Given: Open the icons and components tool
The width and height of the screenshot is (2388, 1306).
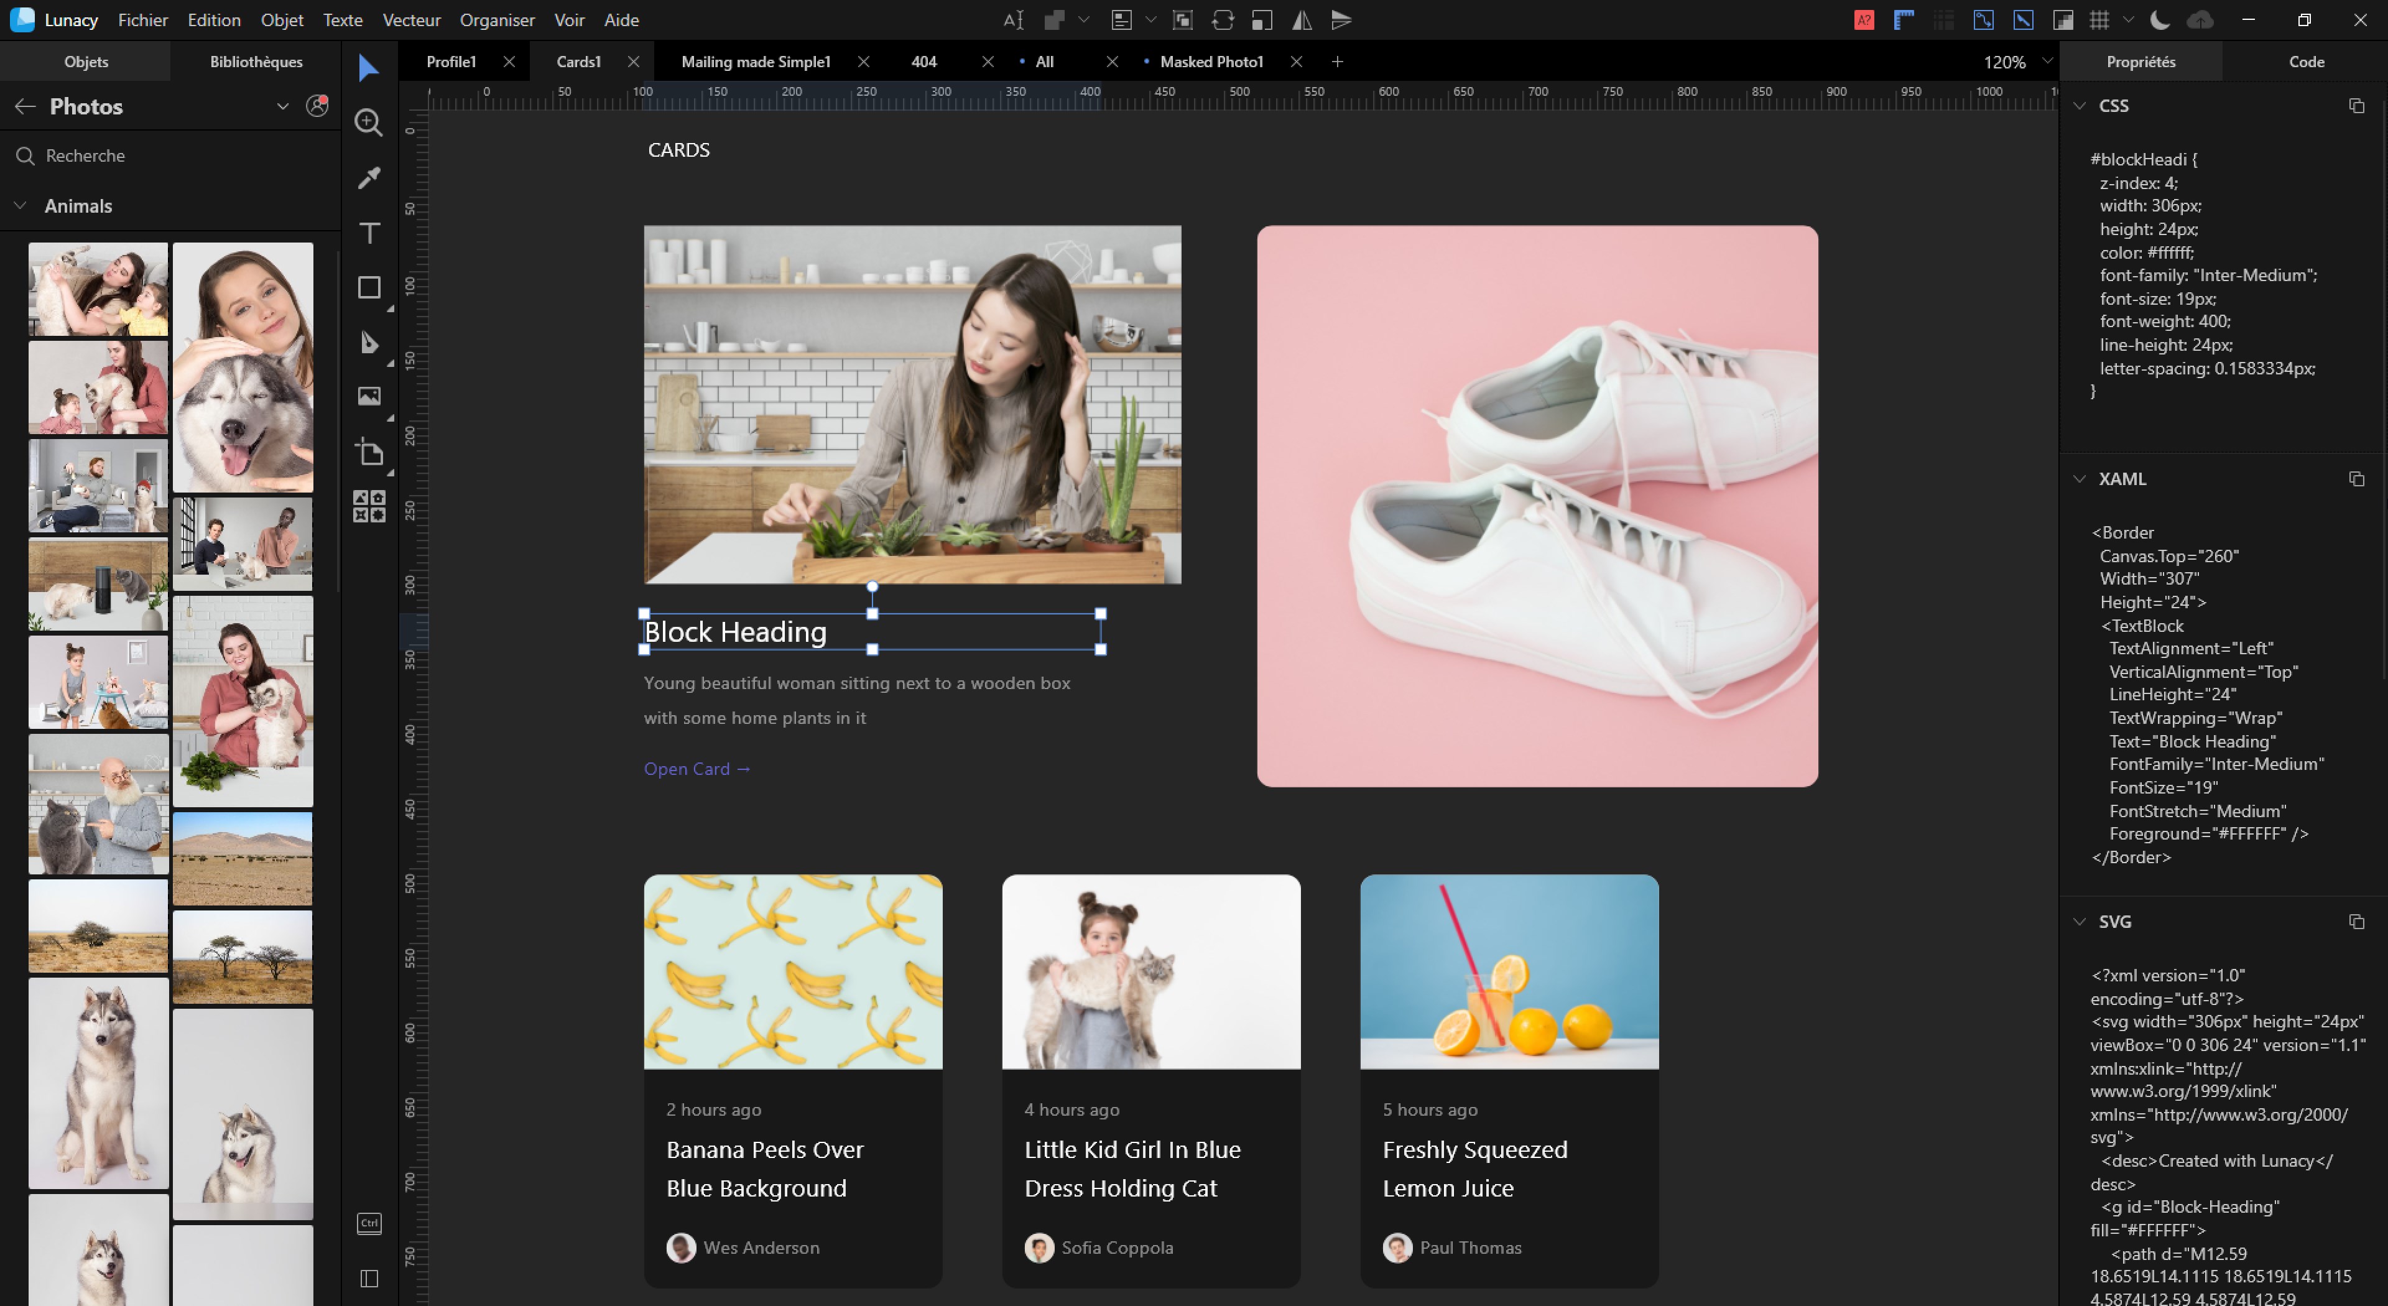Looking at the screenshot, I should coord(369,507).
